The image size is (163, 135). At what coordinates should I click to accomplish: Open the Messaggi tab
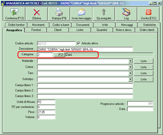127,25
